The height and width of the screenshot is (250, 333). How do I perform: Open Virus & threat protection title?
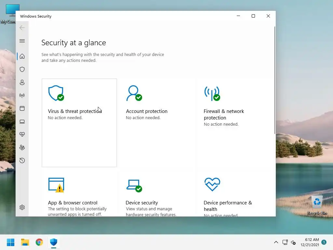75,111
